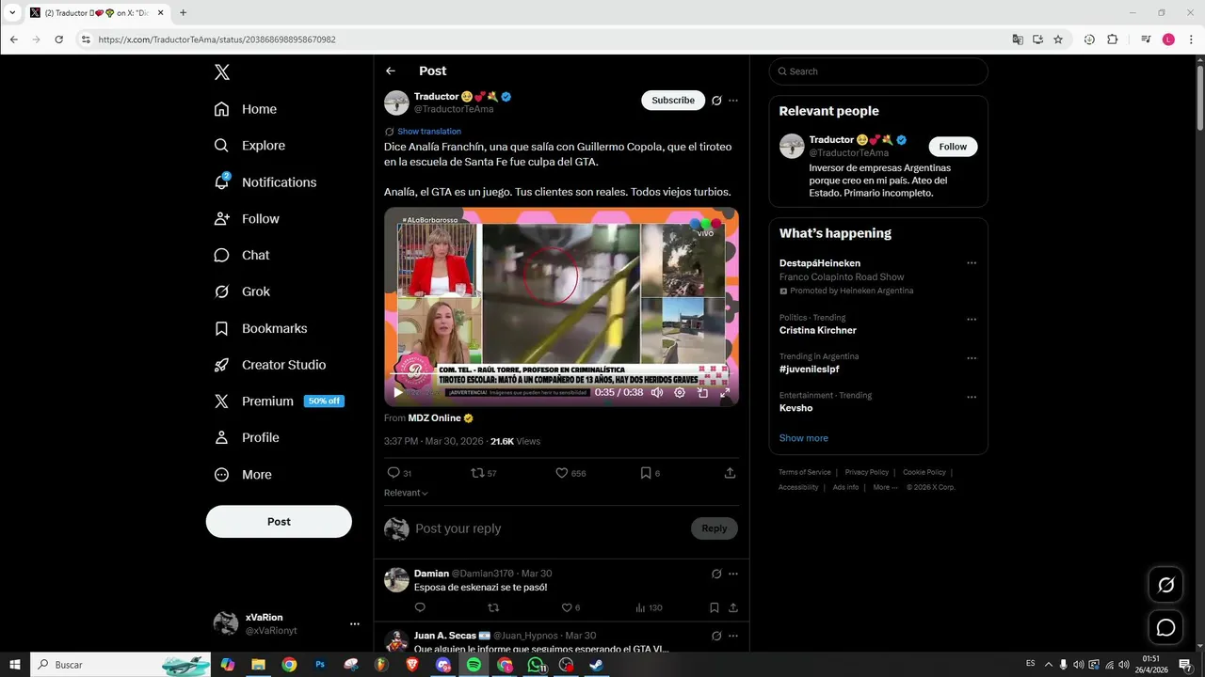
Task: Open Spotify from taskbar
Action: pyautogui.click(x=474, y=665)
